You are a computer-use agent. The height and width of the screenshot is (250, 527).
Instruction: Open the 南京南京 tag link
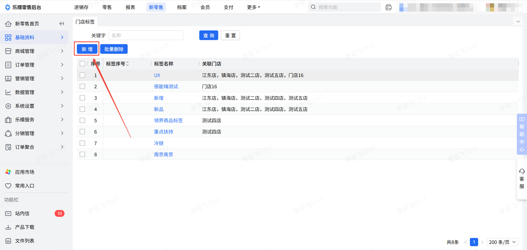point(164,154)
